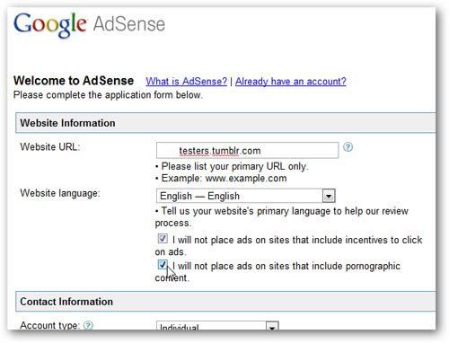The height and width of the screenshot is (343, 449).
Task: Click the AdSense wordmark beside Google logo
Action: coord(129,24)
